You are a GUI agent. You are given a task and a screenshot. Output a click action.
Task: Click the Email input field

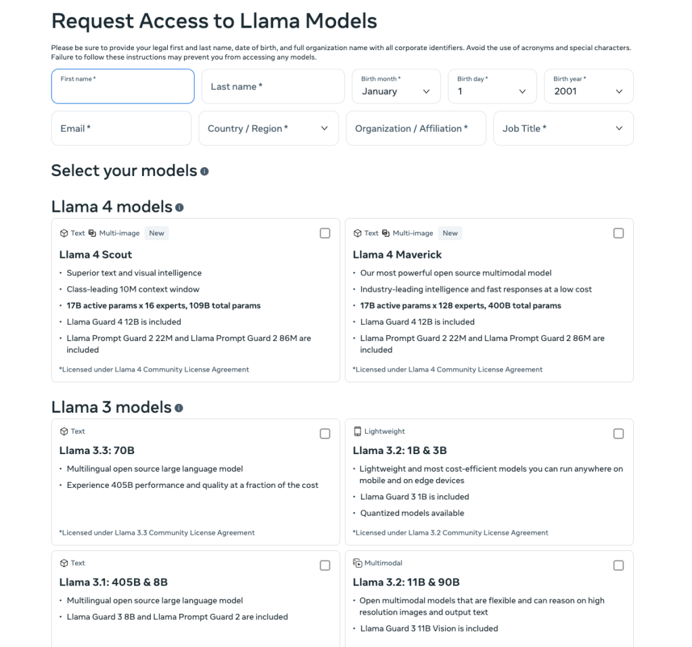click(x=121, y=128)
